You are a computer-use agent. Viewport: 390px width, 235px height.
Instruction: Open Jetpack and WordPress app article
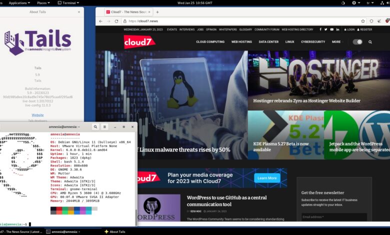coord(359,146)
